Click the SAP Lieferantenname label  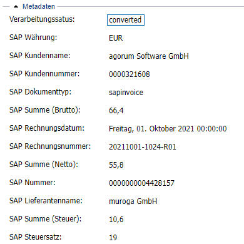pos(46,201)
